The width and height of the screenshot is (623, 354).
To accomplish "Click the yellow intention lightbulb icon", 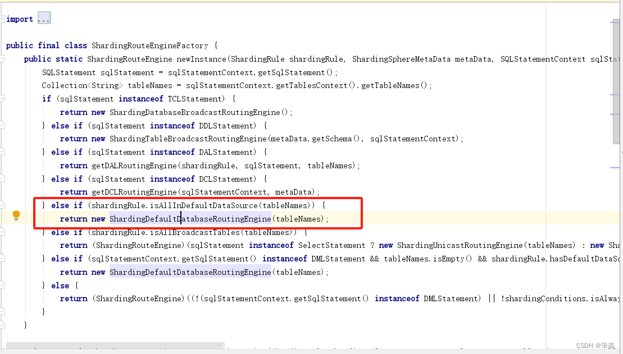I will point(16,214).
